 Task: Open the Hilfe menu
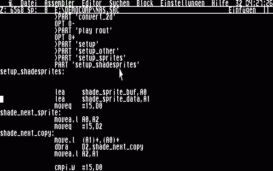(220, 3)
